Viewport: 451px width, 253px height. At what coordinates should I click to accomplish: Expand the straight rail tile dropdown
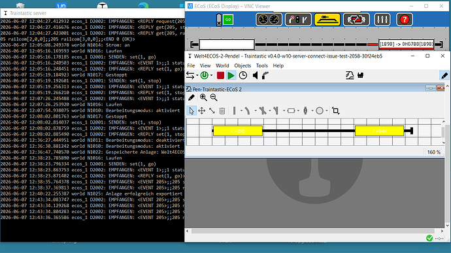(241, 111)
